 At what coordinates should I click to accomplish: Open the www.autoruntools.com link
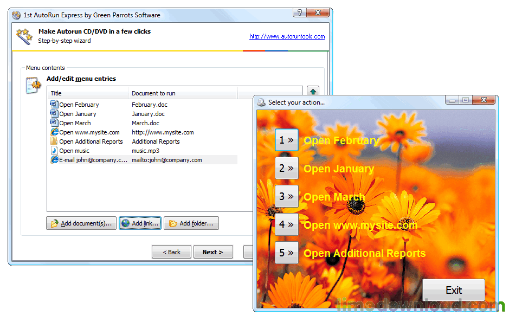pyautogui.click(x=287, y=36)
